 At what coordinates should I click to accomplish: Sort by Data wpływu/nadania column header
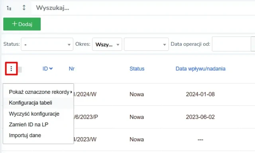200,69
